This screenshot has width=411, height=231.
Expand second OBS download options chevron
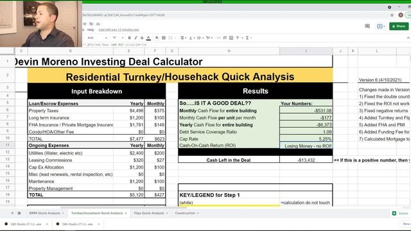click(98, 224)
